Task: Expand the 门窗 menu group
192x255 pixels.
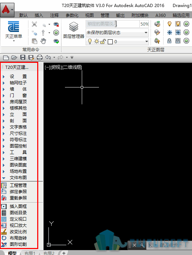Action: (x=4, y=96)
